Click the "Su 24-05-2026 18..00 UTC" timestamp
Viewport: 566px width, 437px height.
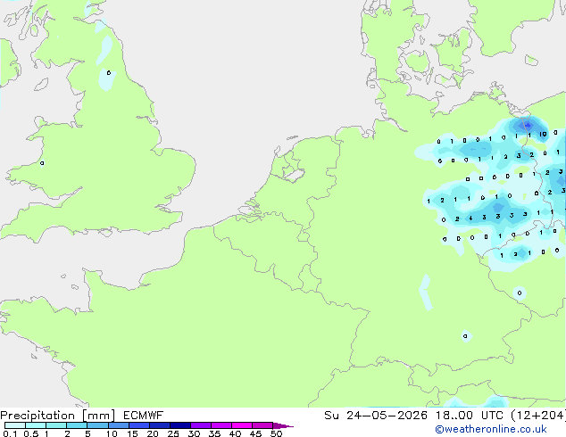point(413,416)
